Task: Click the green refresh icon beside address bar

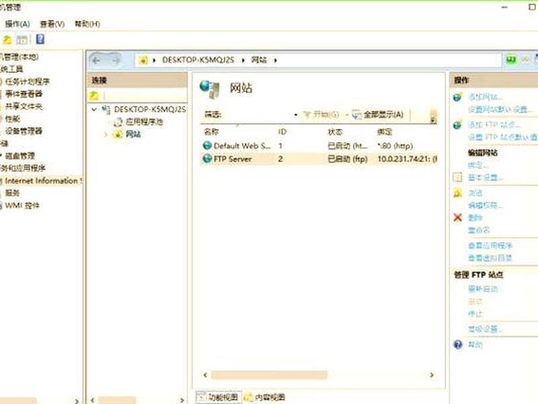Action: tap(511, 59)
